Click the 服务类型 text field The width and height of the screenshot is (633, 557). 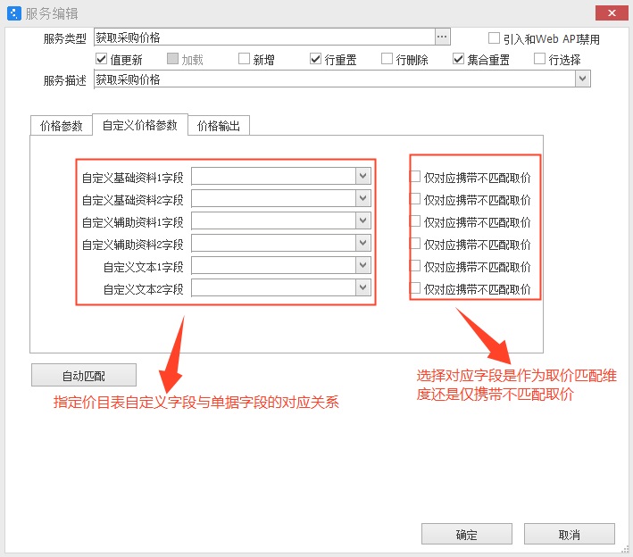(x=263, y=37)
